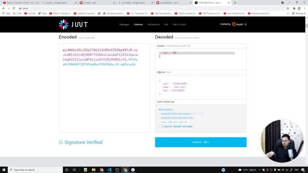This screenshot has width=308, height=173.
Task: Click the browser forward arrow
Action: click(9, 9)
